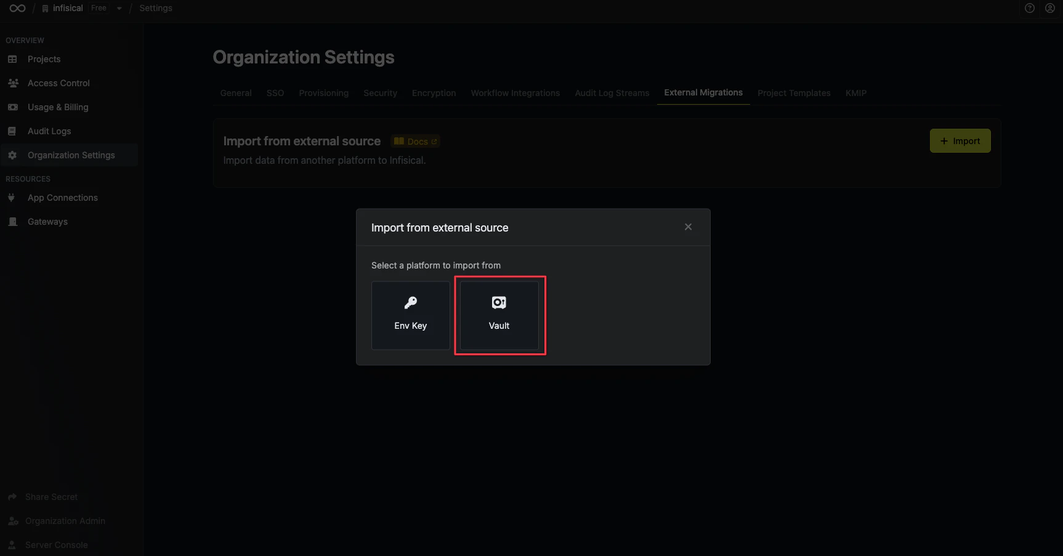
Task: Select the External Migrations tab
Action: (703, 92)
